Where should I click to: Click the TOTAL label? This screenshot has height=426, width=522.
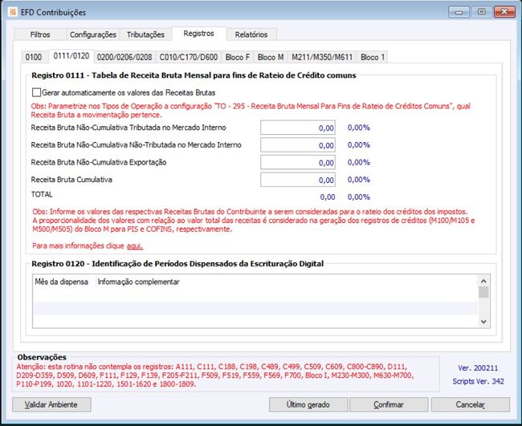(42, 194)
